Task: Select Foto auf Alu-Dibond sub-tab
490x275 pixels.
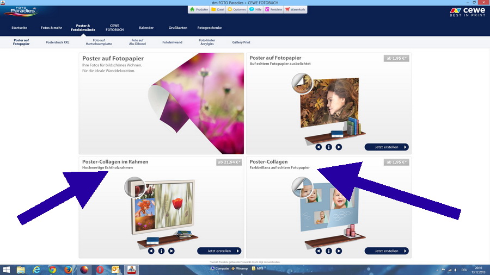Action: pos(137,42)
